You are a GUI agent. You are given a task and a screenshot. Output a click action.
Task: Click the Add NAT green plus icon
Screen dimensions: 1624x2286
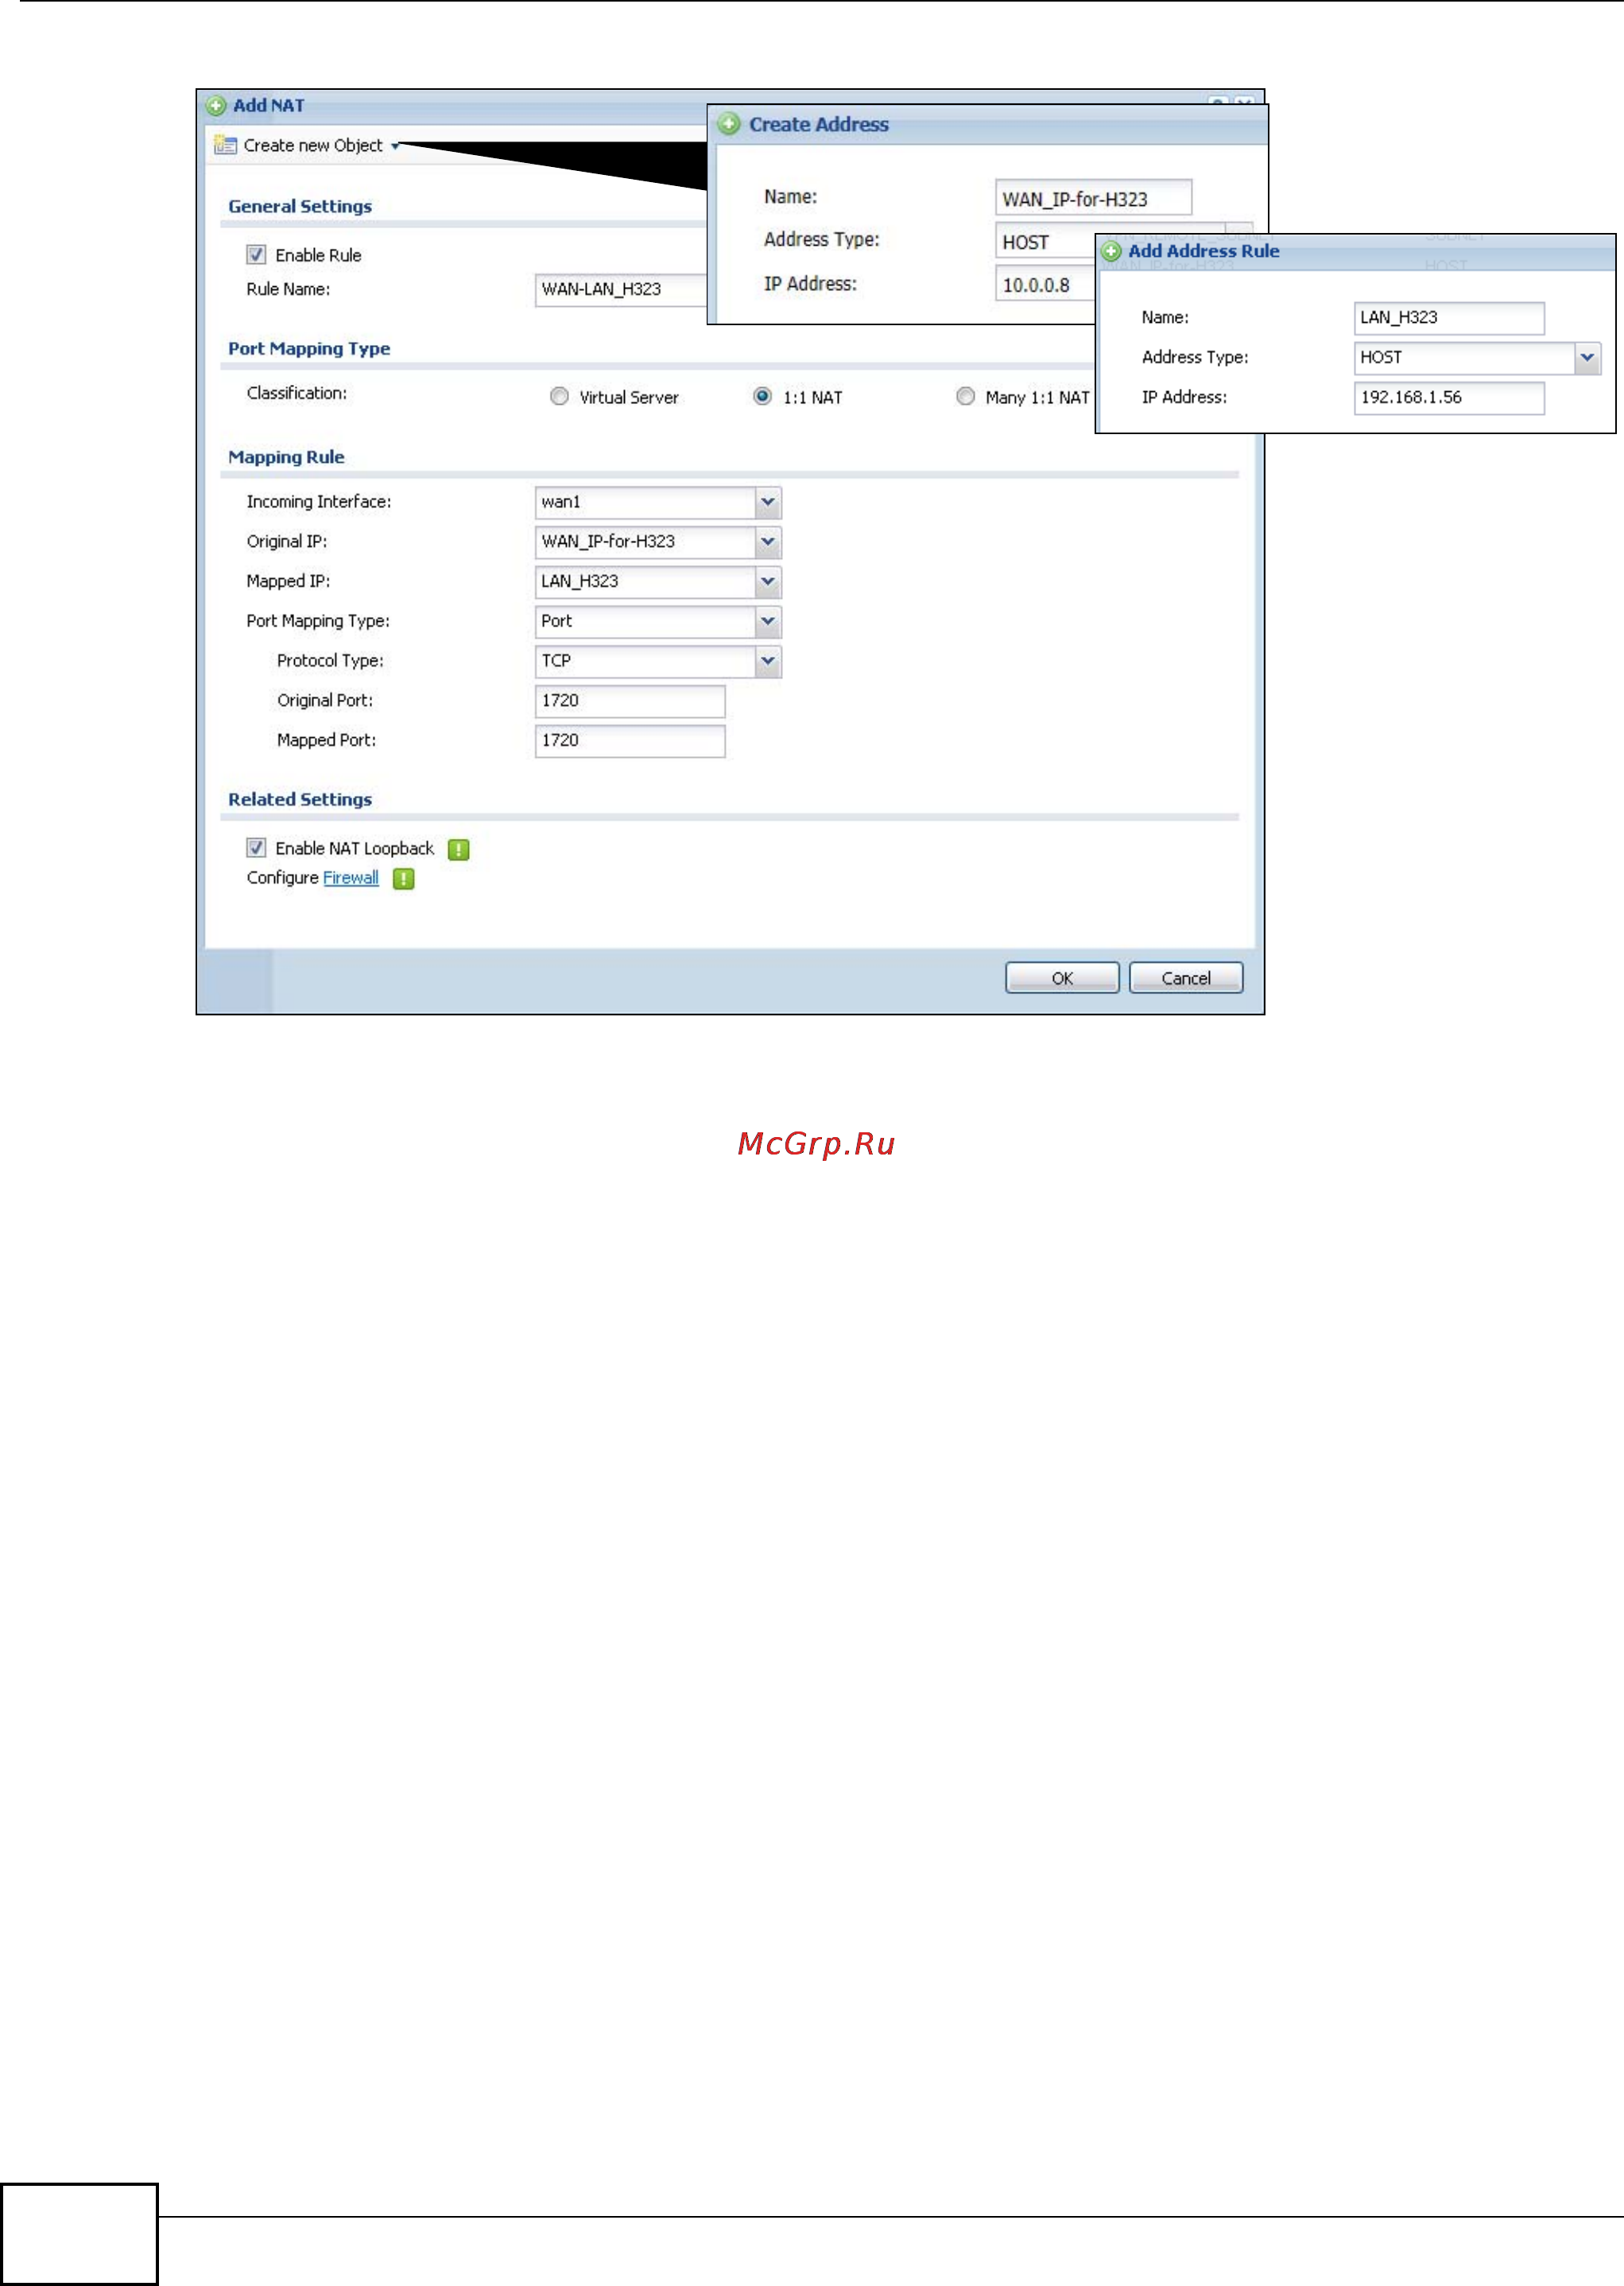coord(216,105)
